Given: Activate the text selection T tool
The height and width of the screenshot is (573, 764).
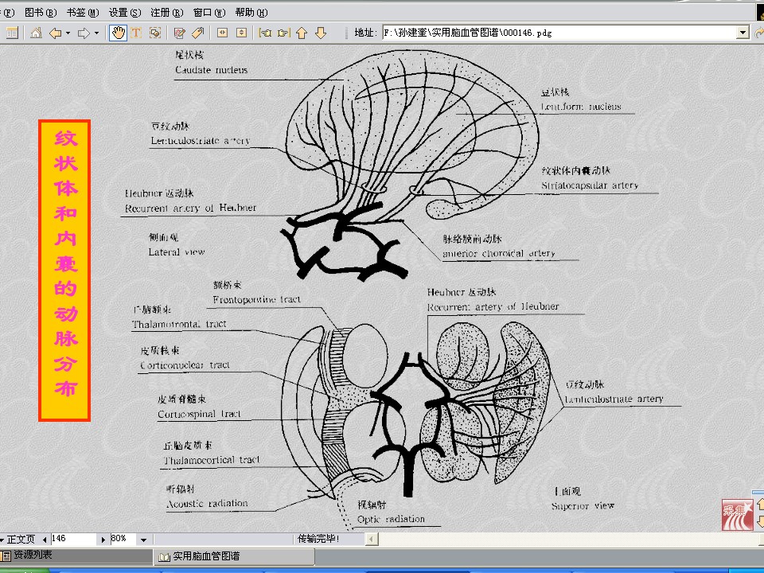Looking at the screenshot, I should 136,33.
